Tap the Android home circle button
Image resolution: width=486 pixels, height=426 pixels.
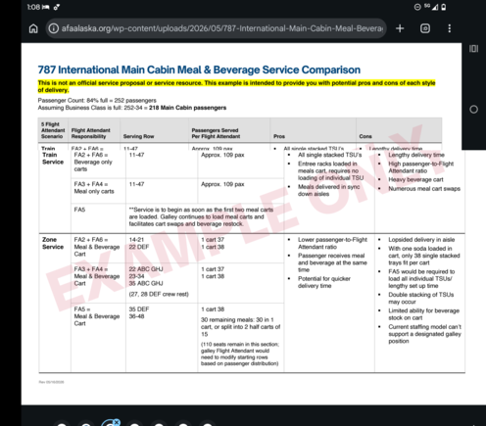pos(473,110)
